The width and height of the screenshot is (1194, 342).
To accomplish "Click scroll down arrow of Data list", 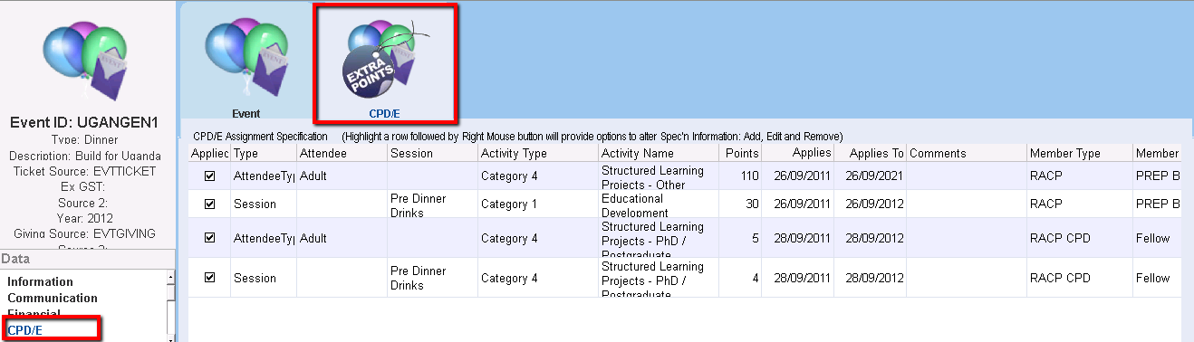I will point(171,337).
